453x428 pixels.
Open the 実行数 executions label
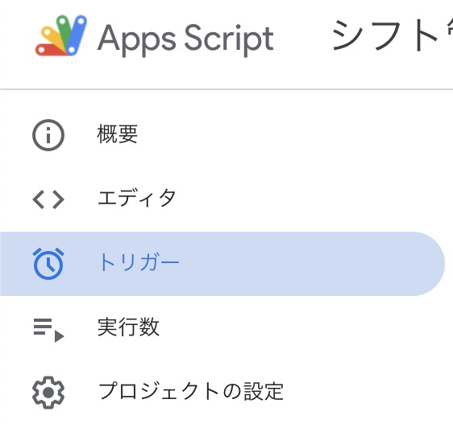click(128, 327)
